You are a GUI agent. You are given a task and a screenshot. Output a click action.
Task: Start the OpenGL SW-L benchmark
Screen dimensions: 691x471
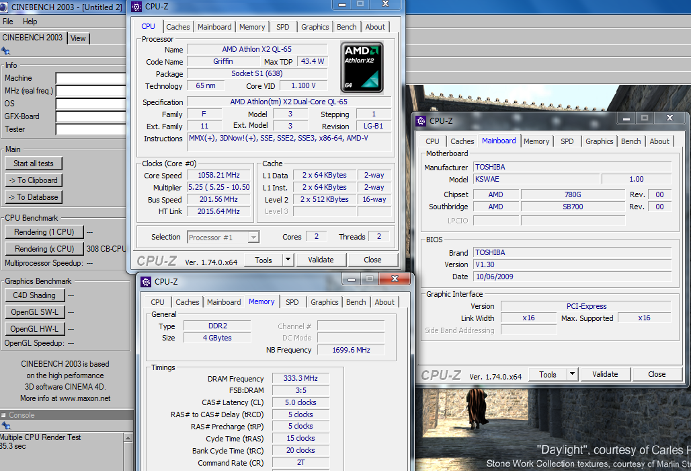pyautogui.click(x=35, y=312)
